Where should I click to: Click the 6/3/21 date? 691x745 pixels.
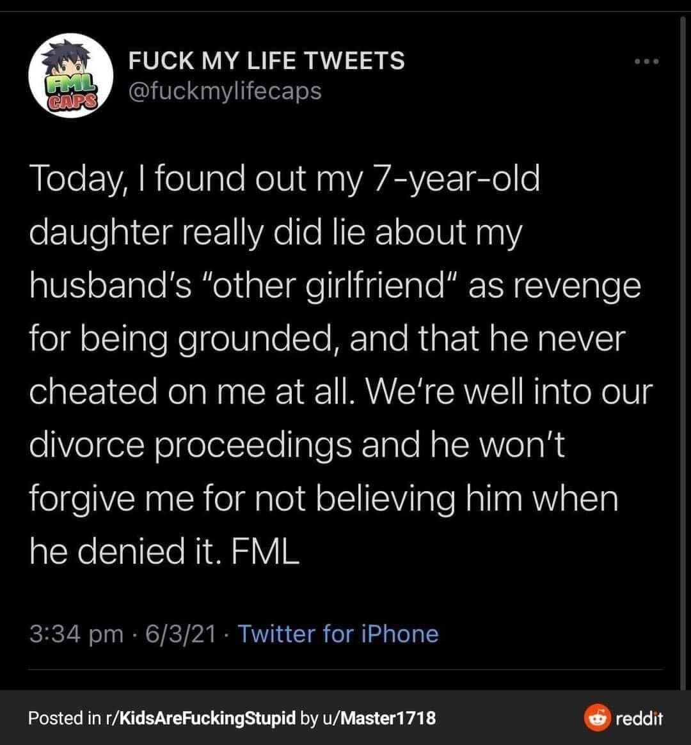tap(179, 634)
